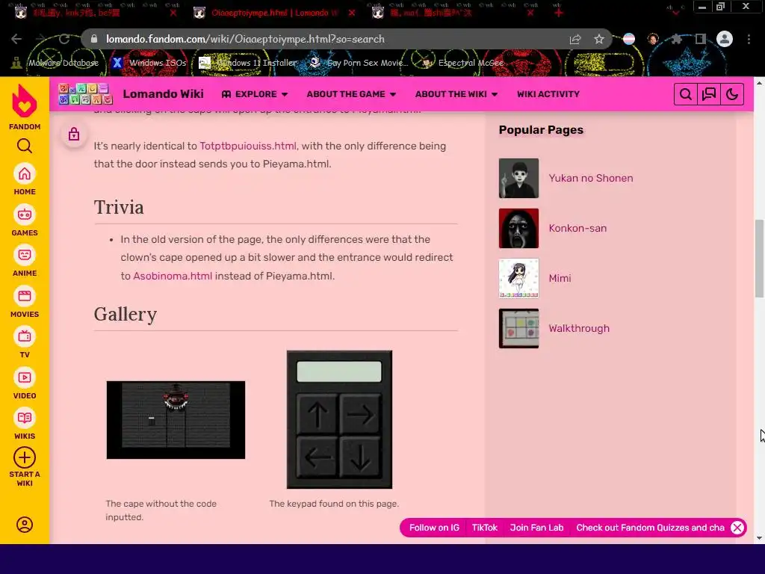This screenshot has width=765, height=574.
Task: Open the tab search dropdown arrow
Action: pyautogui.click(x=675, y=13)
